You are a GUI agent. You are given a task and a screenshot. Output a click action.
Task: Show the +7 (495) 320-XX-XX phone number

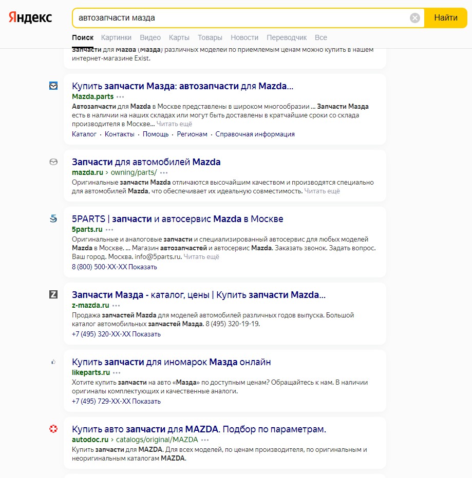pos(116,334)
